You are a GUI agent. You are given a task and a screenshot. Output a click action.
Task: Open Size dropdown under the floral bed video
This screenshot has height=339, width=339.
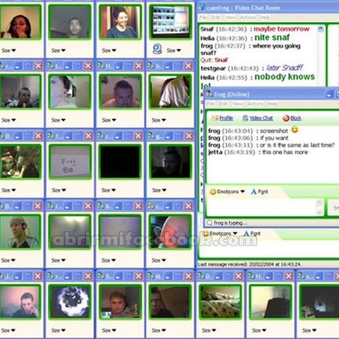[x=209, y=330]
